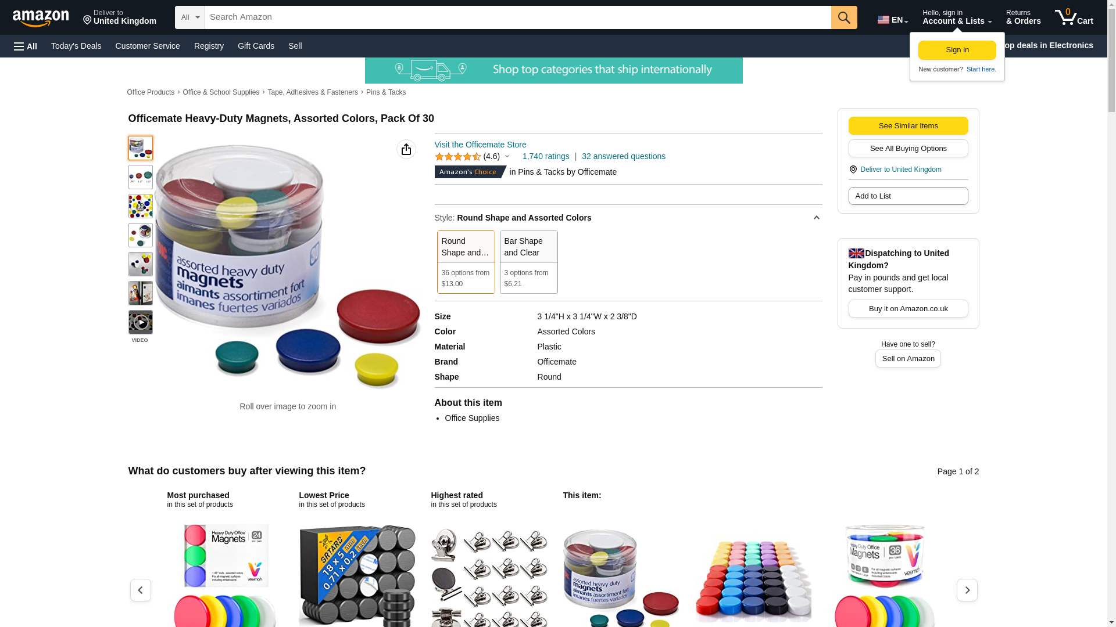Open the 1,740 ratings link
This screenshot has width=1116, height=627.
pos(545,156)
